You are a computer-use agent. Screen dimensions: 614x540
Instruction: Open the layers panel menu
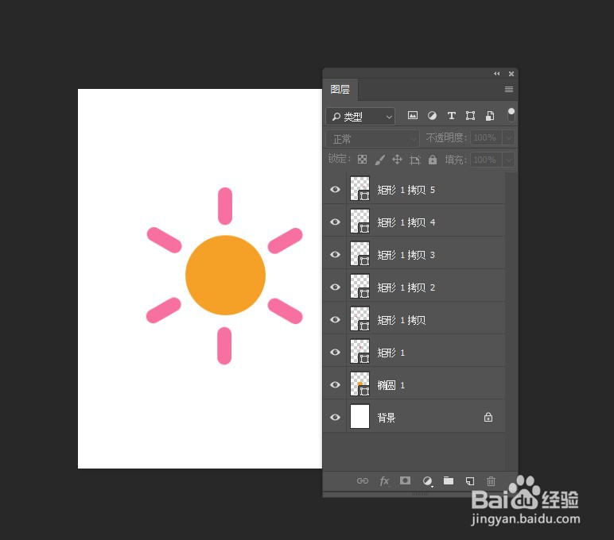(x=509, y=90)
